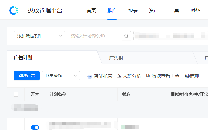
Task: Tick the checkbox in the first plan row
Action: click(16, 127)
